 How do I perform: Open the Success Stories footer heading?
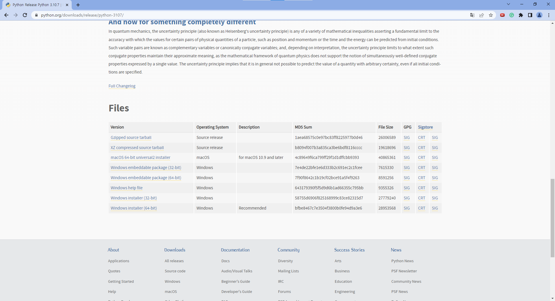[349, 250]
